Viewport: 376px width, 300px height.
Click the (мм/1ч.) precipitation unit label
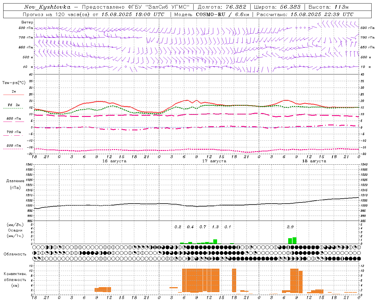[x=15, y=236]
